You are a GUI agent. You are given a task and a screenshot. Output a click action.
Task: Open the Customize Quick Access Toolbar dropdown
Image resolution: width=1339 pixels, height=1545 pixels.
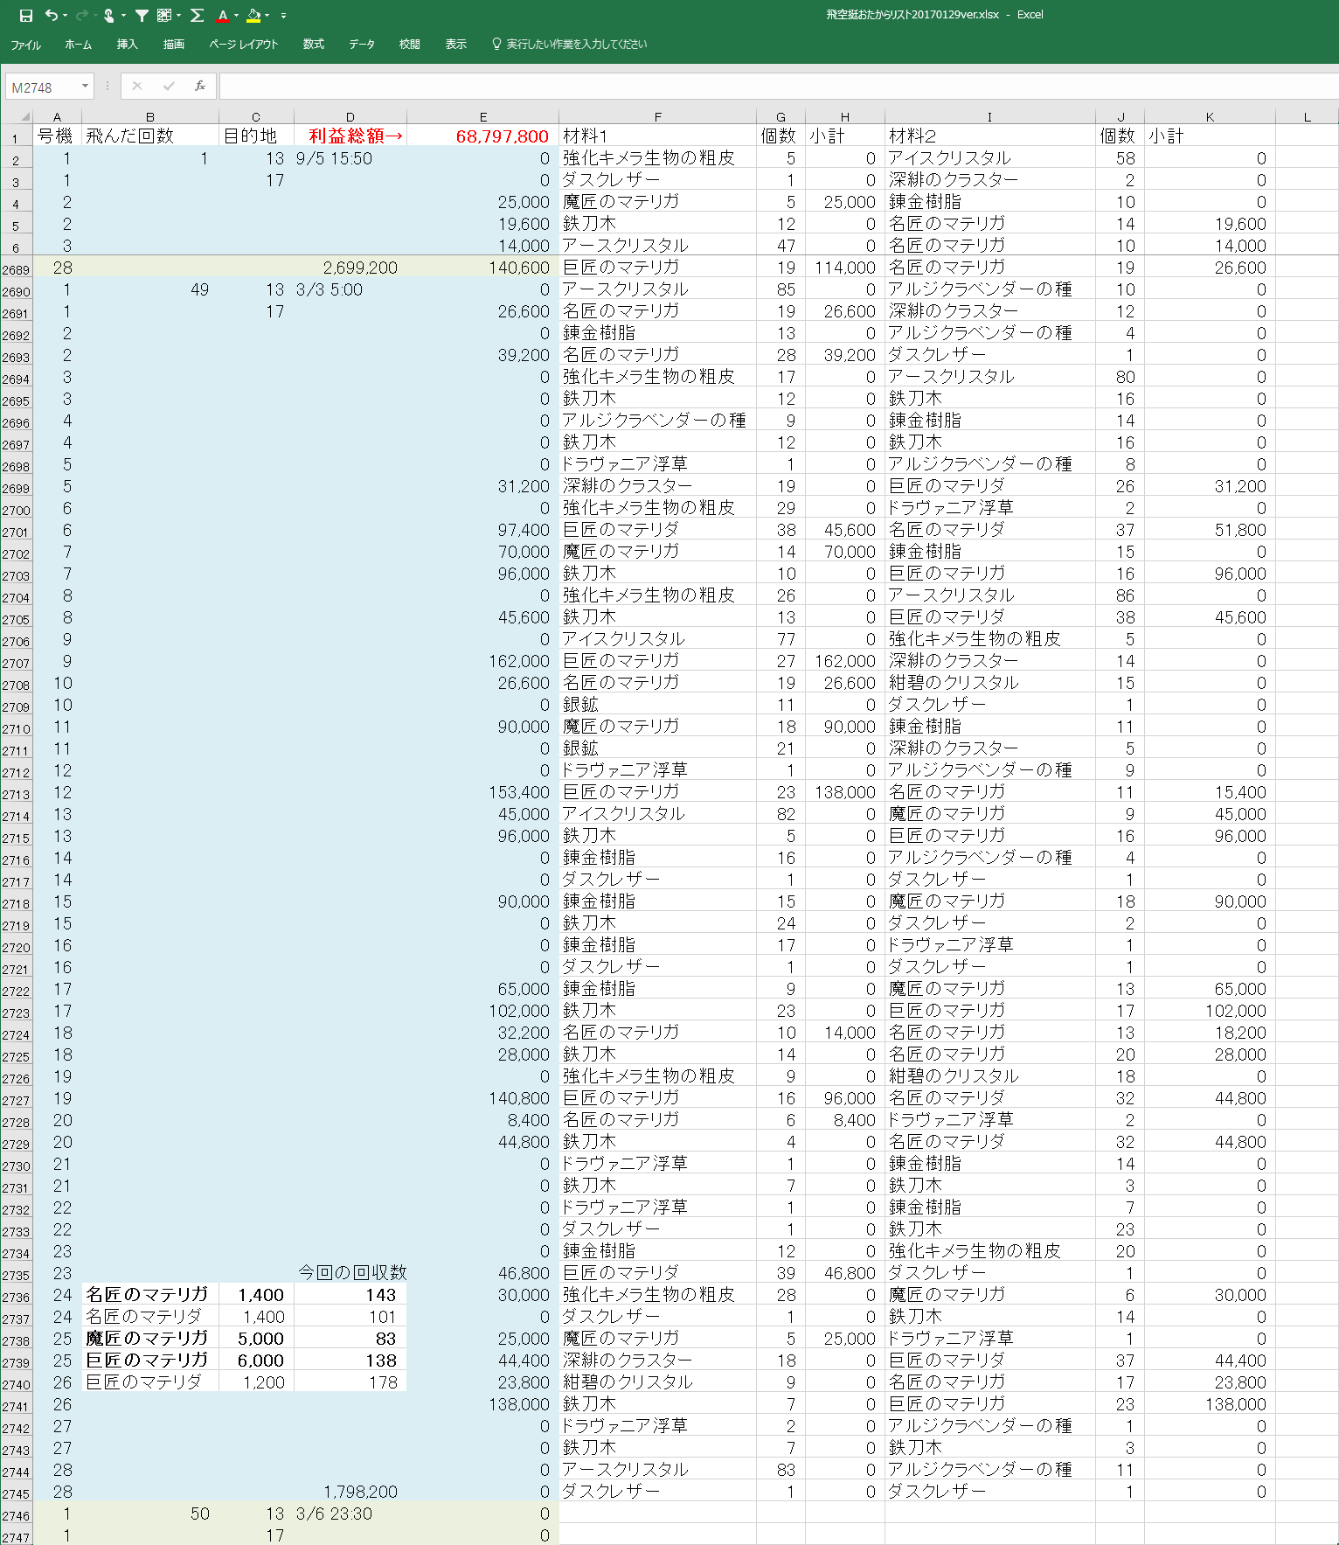coord(283,16)
